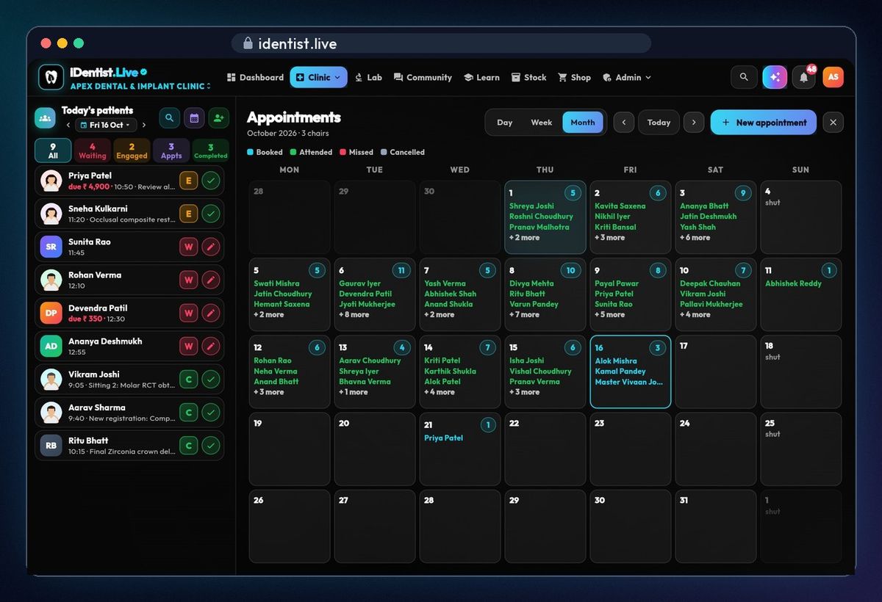Filter patients by Completed
This screenshot has width=882, height=602.
(211, 150)
